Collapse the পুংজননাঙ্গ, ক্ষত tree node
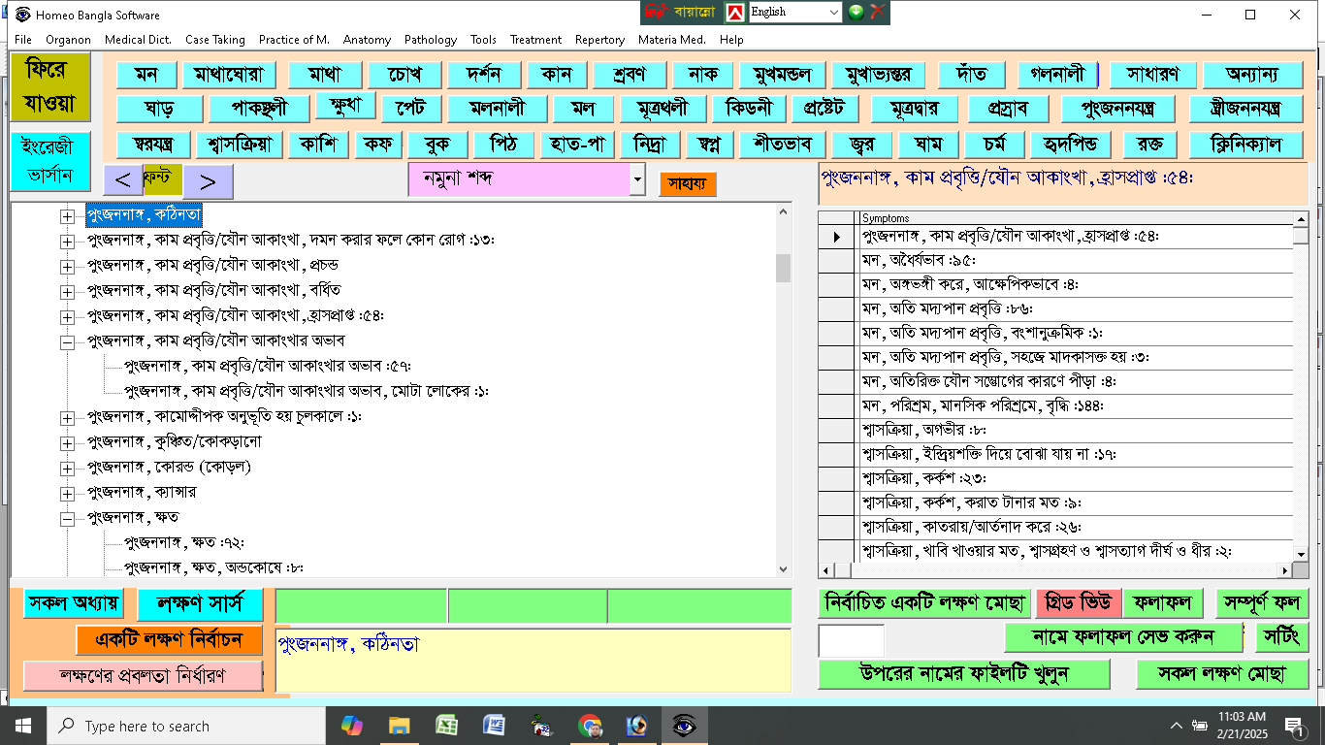This screenshot has width=1325, height=745. pyautogui.click(x=67, y=518)
